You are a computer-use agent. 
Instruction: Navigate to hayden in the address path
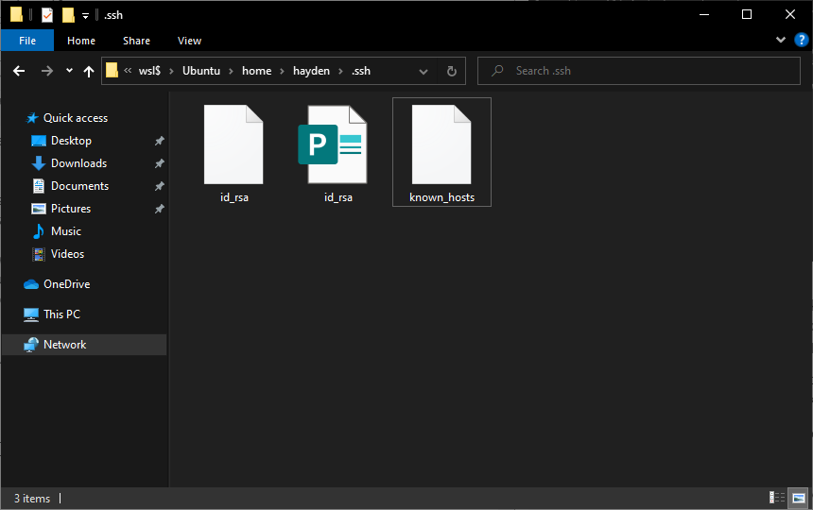[x=311, y=71]
